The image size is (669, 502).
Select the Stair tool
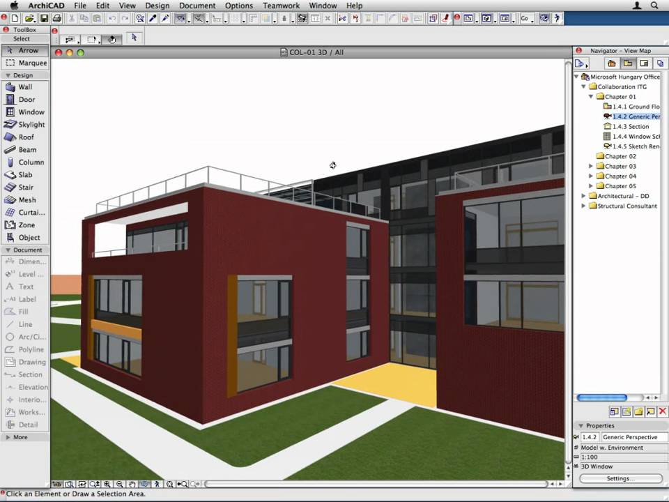pyautogui.click(x=25, y=188)
